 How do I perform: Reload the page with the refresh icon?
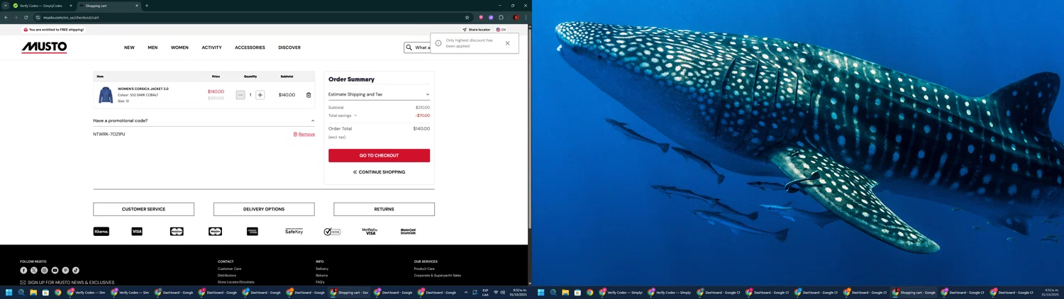point(26,17)
